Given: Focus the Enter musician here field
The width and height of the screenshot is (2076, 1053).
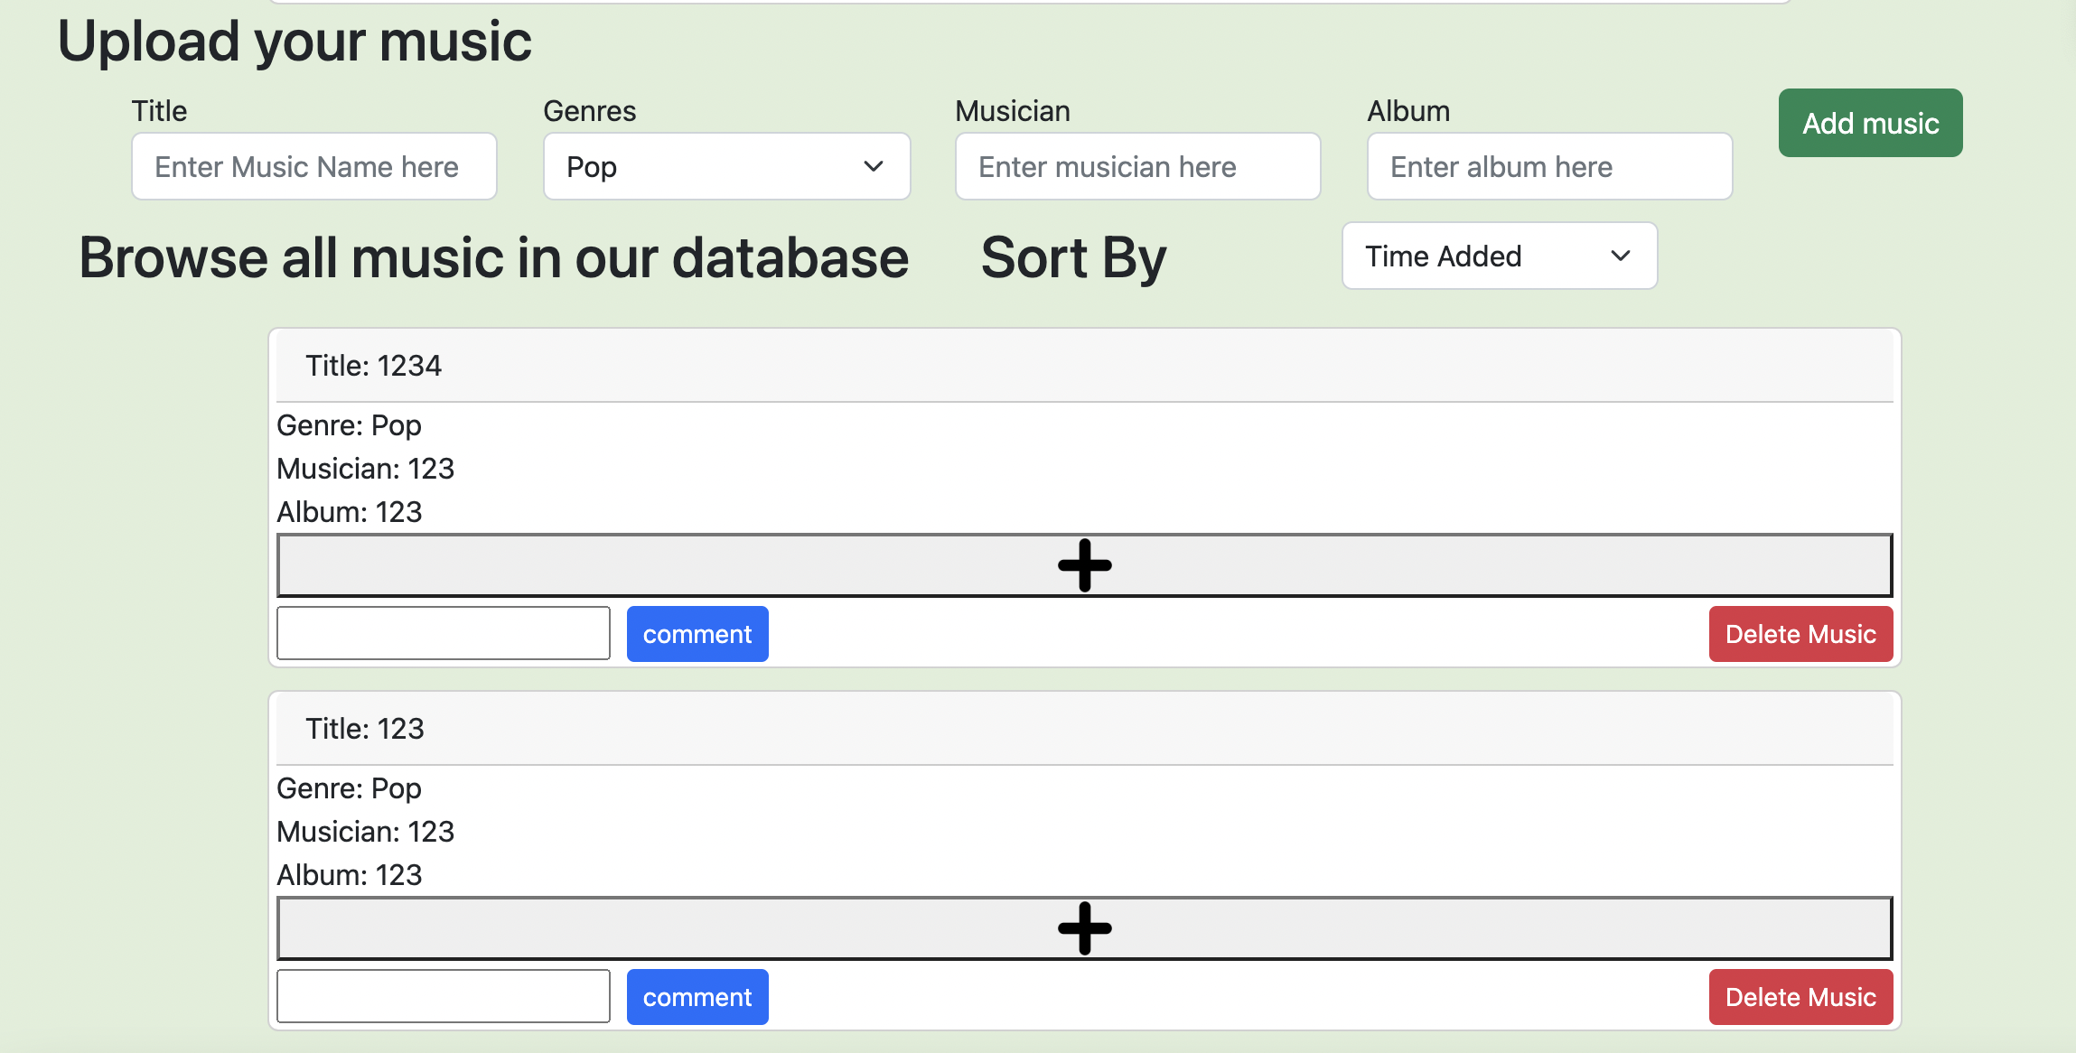Looking at the screenshot, I should [x=1137, y=167].
